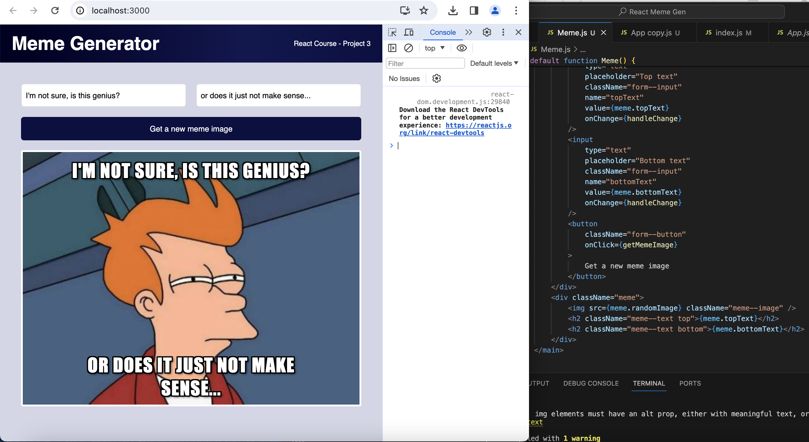
Task: Expand the breadcrumb ellipsis after Meme.js
Action: tap(583, 50)
